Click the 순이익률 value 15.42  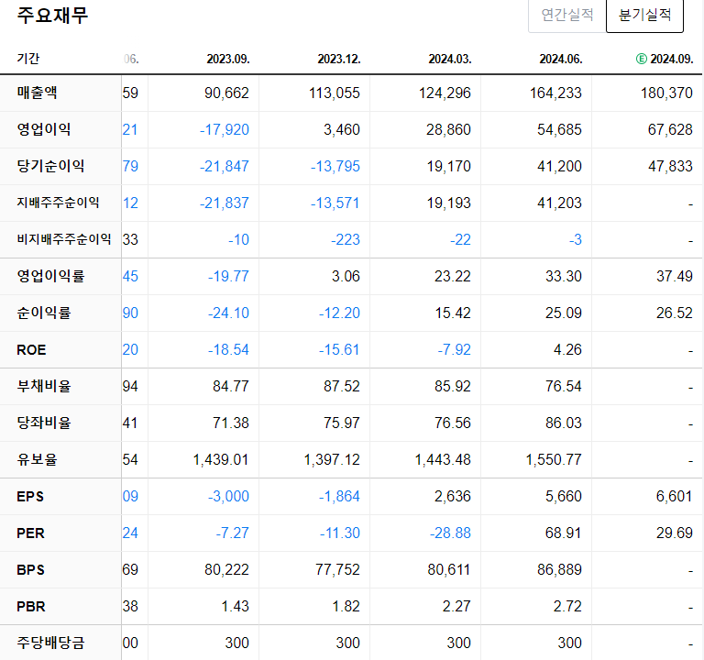click(x=453, y=313)
